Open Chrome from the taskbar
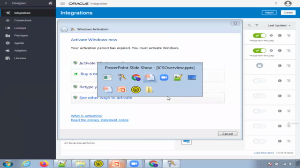Image resolution: width=300 pixels, height=168 pixels. (153, 164)
